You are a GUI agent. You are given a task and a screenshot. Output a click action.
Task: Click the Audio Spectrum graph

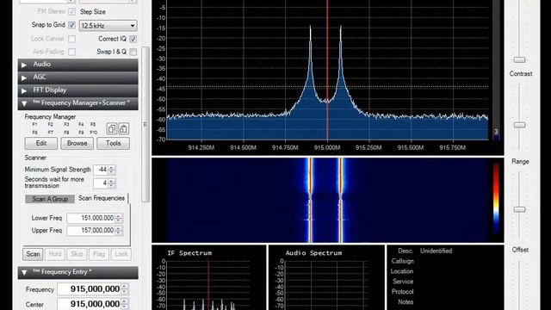pos(325,285)
